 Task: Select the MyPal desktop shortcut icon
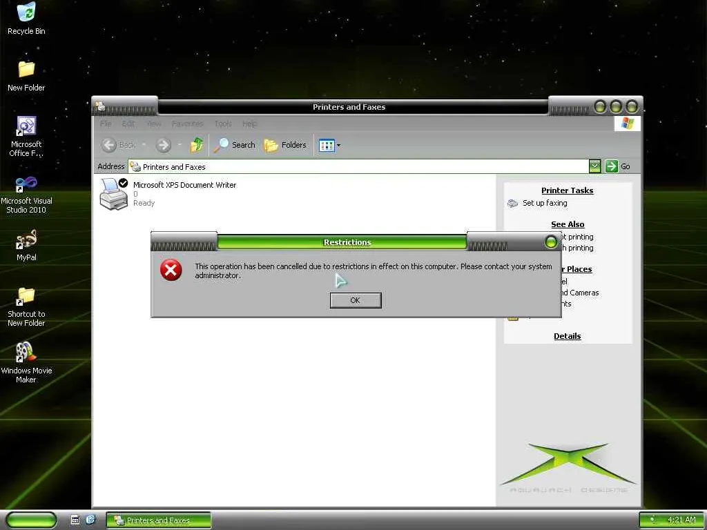[x=26, y=246]
